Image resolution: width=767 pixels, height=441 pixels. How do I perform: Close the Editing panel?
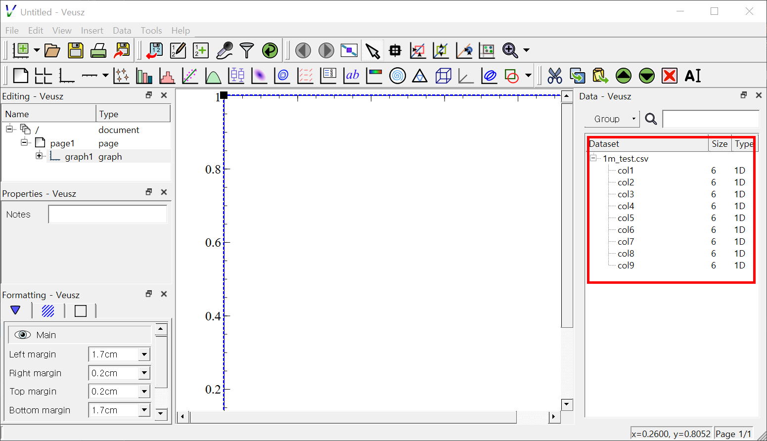164,95
